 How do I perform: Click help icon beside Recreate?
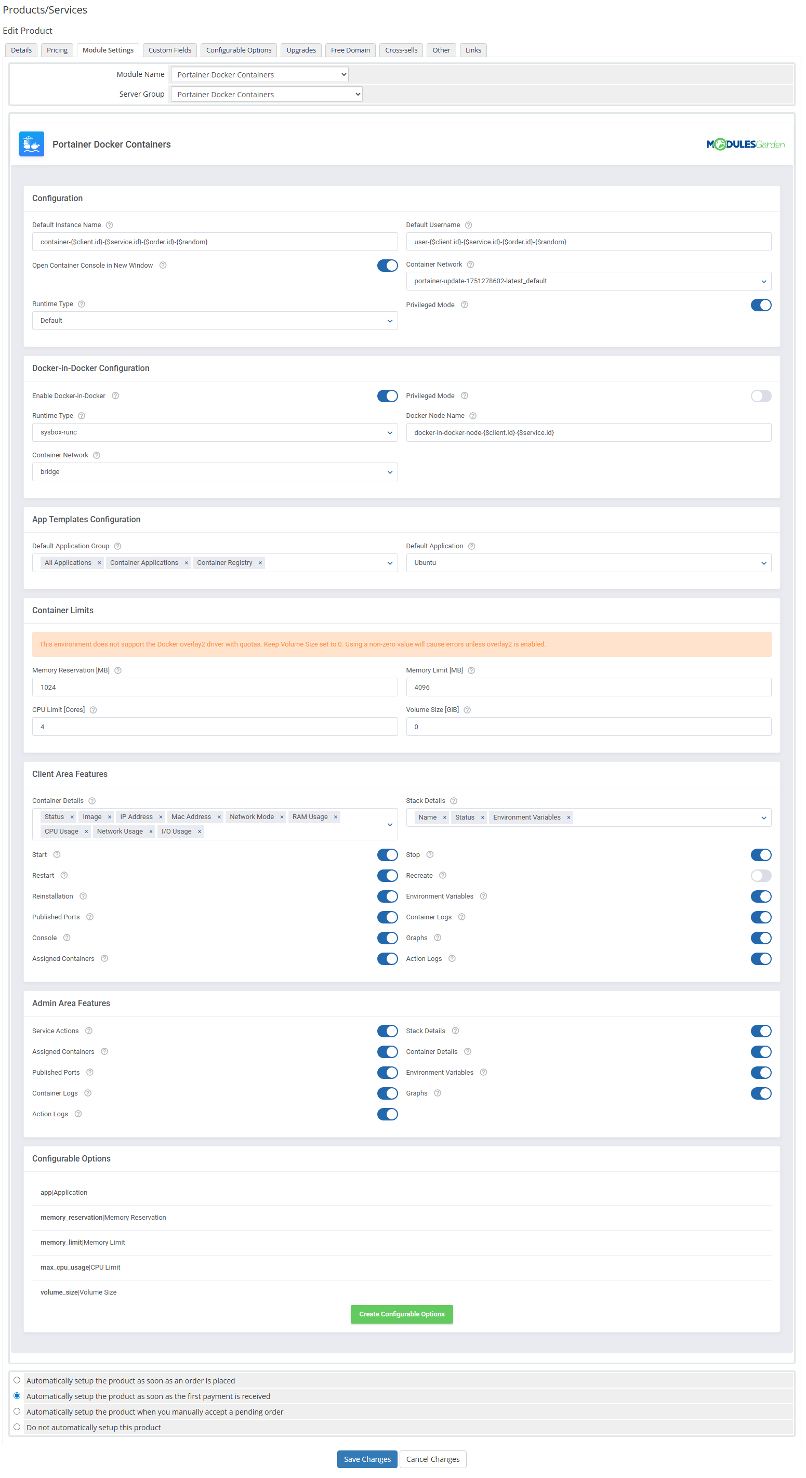click(443, 876)
